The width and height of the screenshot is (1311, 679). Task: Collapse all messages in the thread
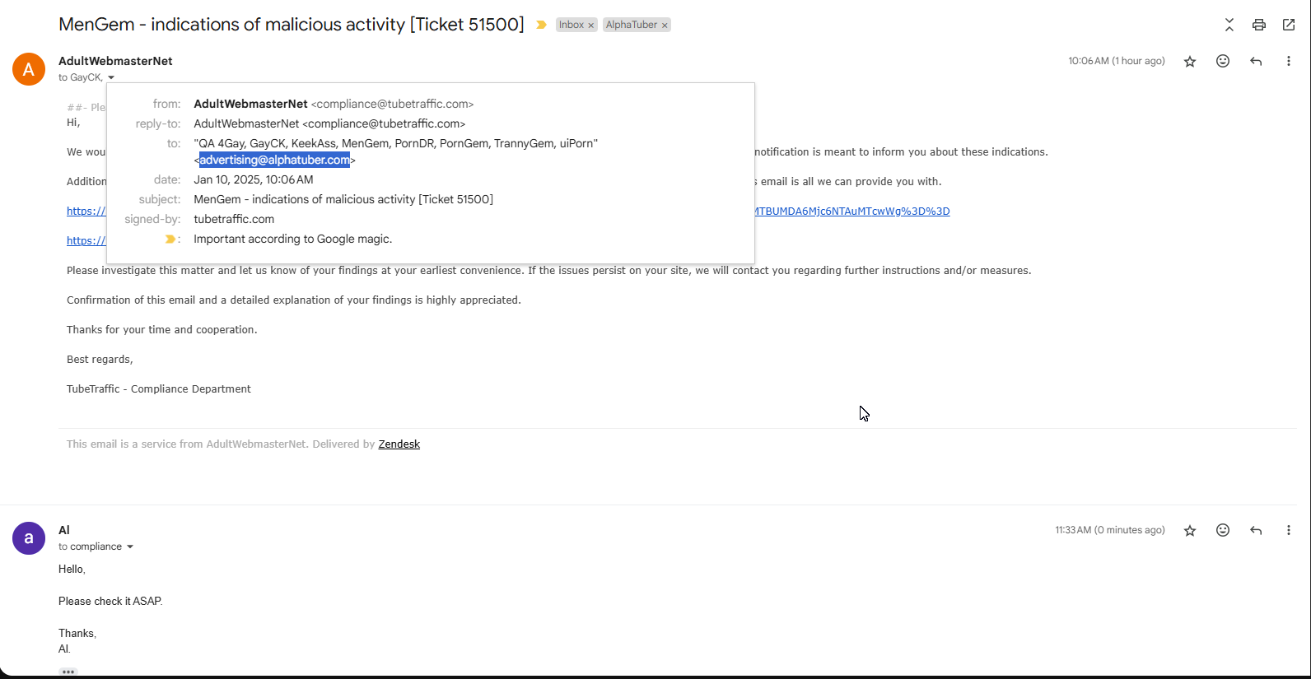tap(1229, 25)
